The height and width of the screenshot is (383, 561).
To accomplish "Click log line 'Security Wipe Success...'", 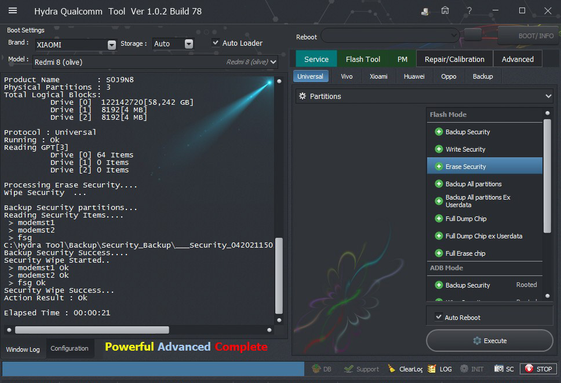I will [x=59, y=290].
